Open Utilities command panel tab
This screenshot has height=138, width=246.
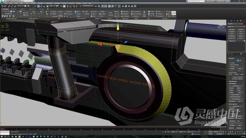244,21
